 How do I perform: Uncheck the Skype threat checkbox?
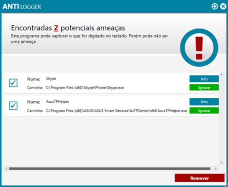tap(13, 83)
